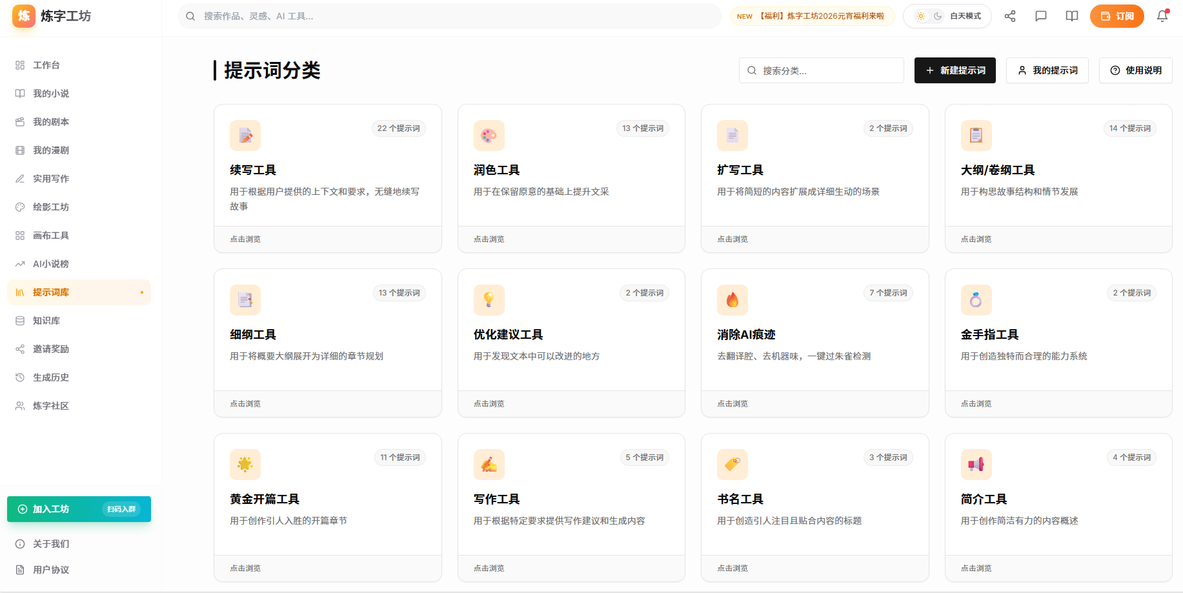This screenshot has height=593, width=1183.
Task: Click the 新建提示词 button
Action: tap(955, 70)
